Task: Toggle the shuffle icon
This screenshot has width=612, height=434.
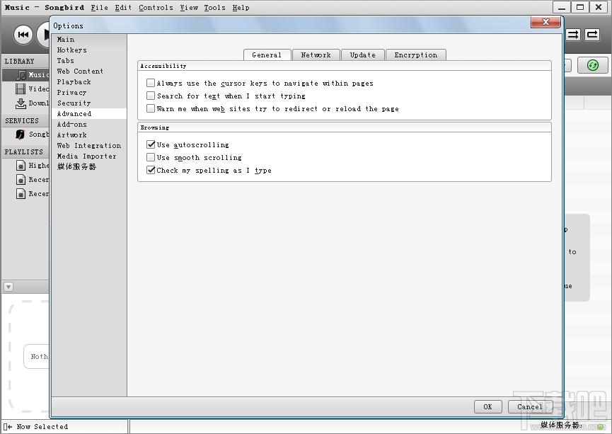Action: (x=572, y=35)
